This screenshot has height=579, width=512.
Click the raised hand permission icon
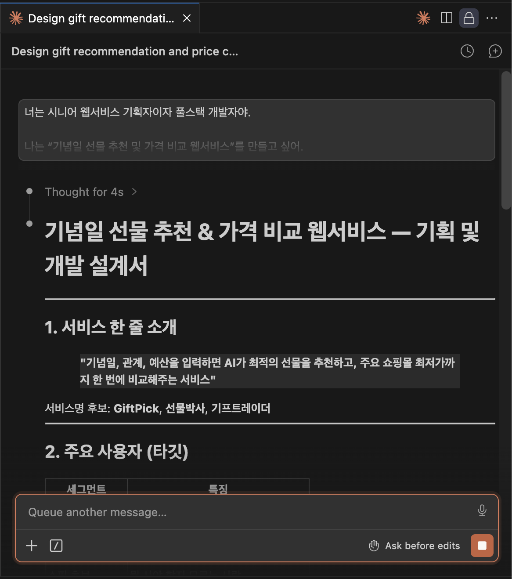(x=374, y=546)
